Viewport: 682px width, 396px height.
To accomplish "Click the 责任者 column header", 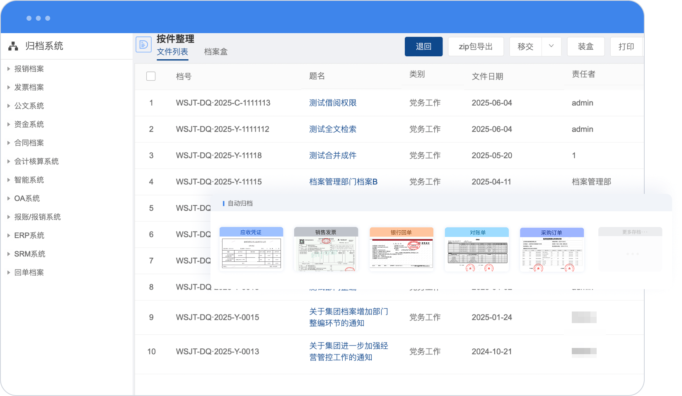I will click(583, 74).
